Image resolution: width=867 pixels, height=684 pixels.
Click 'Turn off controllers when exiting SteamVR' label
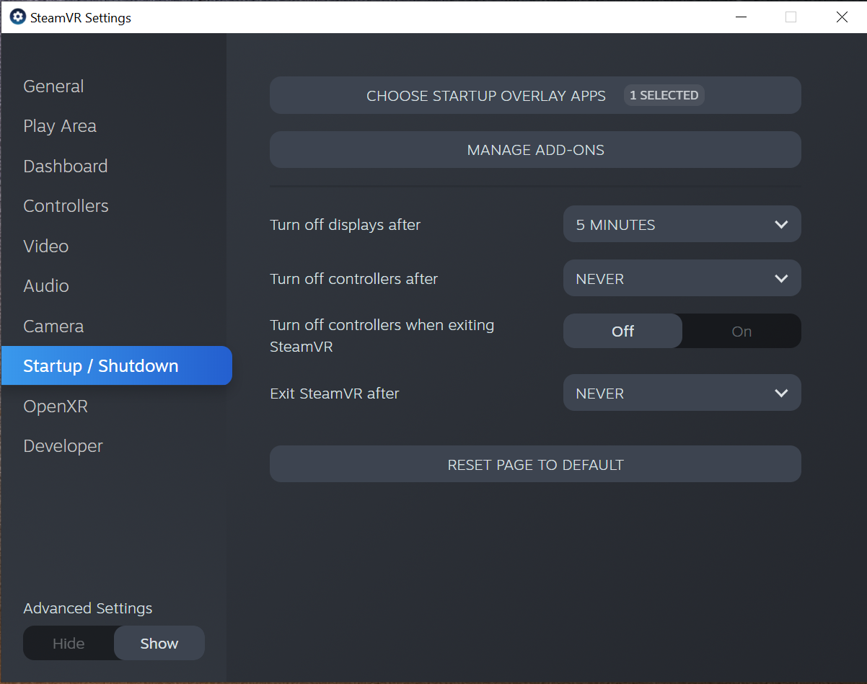click(382, 336)
